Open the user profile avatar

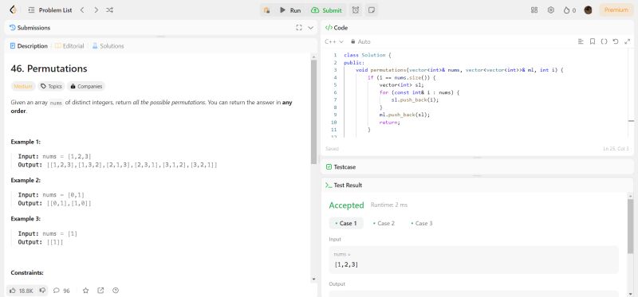(588, 10)
